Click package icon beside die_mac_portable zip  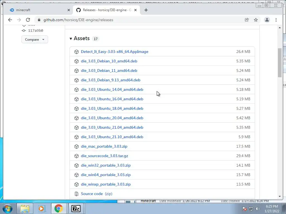[x=77, y=147]
